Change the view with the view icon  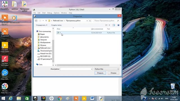pos(106,25)
